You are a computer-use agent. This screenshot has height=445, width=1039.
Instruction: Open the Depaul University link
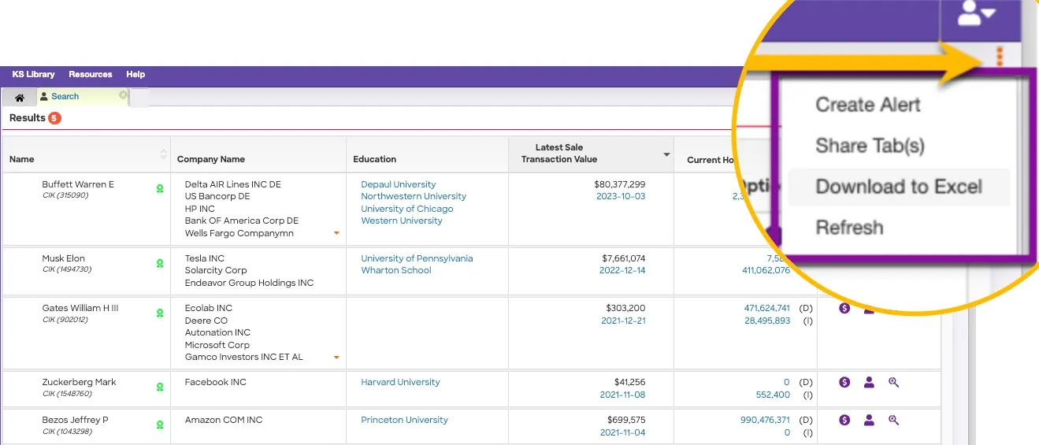click(x=399, y=184)
